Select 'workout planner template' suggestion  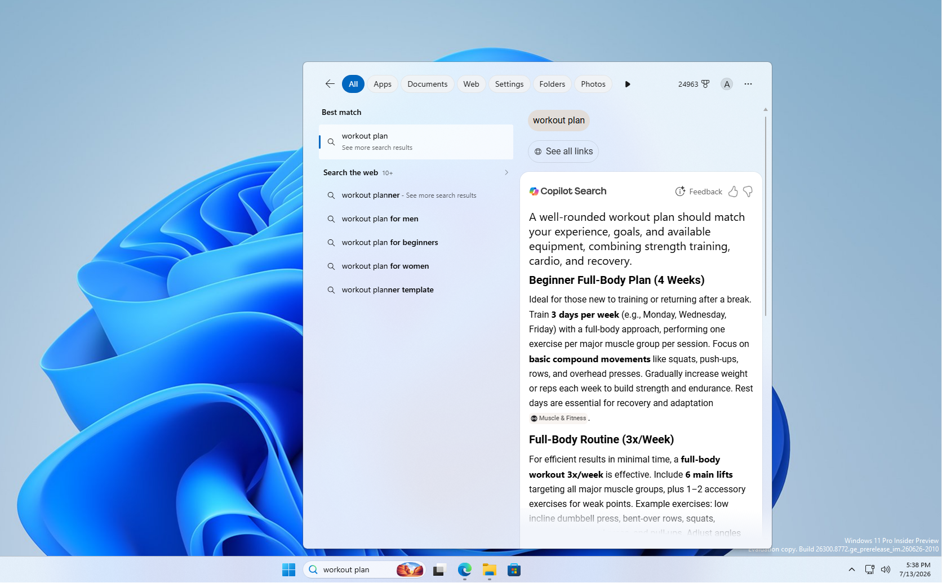click(x=416, y=290)
